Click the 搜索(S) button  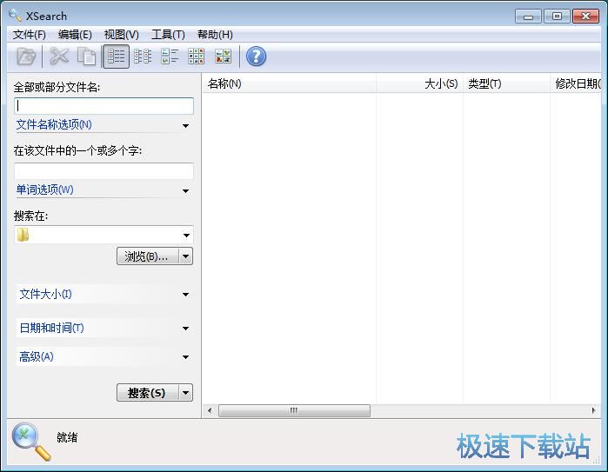(148, 393)
